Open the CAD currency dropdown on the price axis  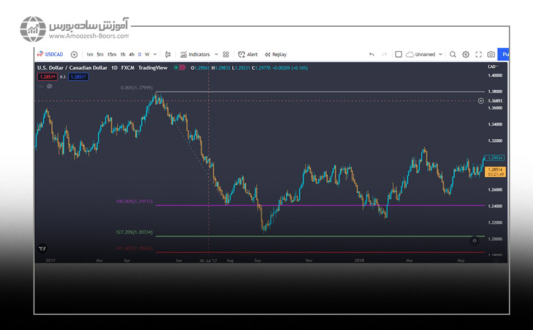(x=493, y=67)
